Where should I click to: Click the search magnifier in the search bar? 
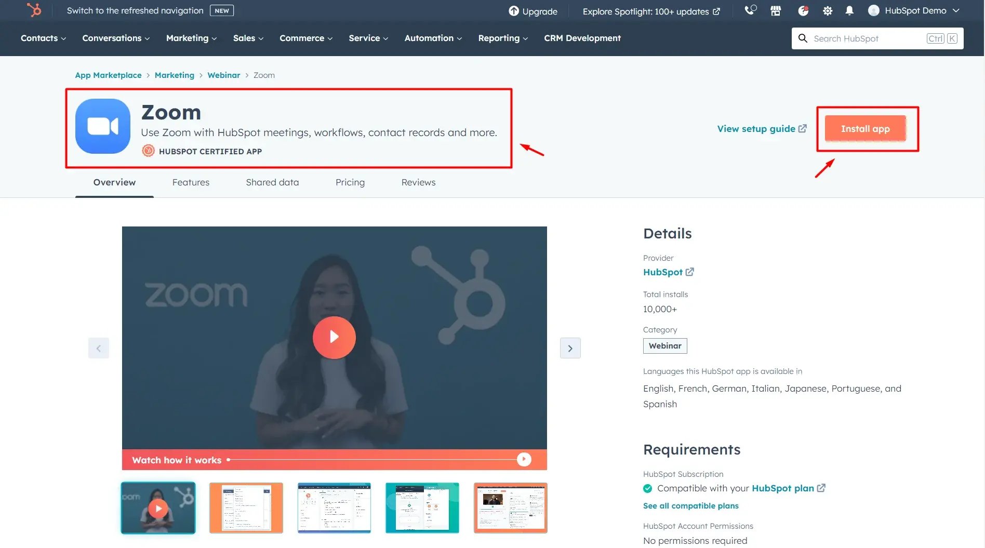click(803, 38)
